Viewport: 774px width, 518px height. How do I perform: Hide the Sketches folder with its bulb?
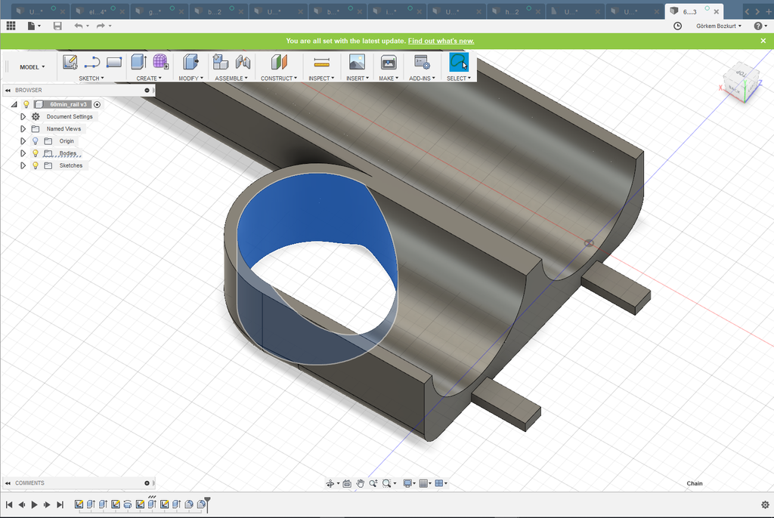(35, 165)
